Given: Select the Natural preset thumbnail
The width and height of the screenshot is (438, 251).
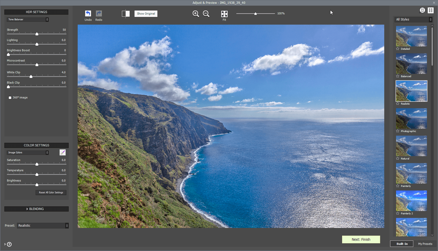Looking at the screenshot, I should coord(411,146).
